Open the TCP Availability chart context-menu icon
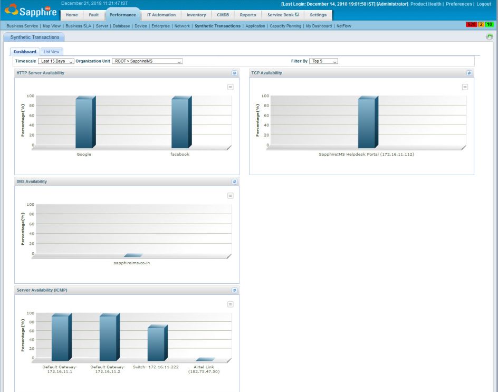498x392 pixels. [x=464, y=87]
